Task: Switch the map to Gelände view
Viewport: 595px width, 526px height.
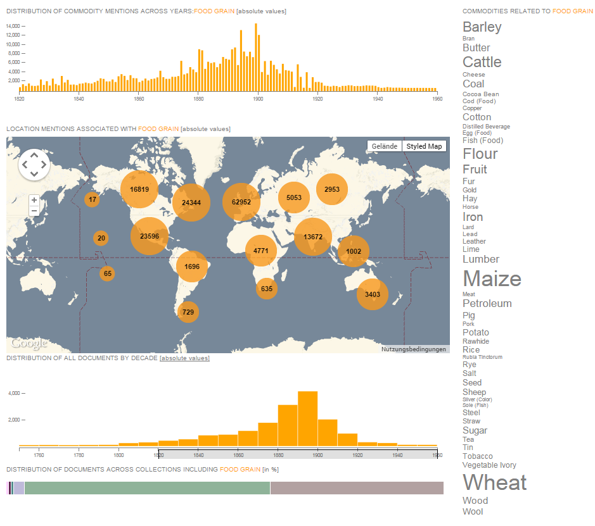Action: click(x=384, y=146)
